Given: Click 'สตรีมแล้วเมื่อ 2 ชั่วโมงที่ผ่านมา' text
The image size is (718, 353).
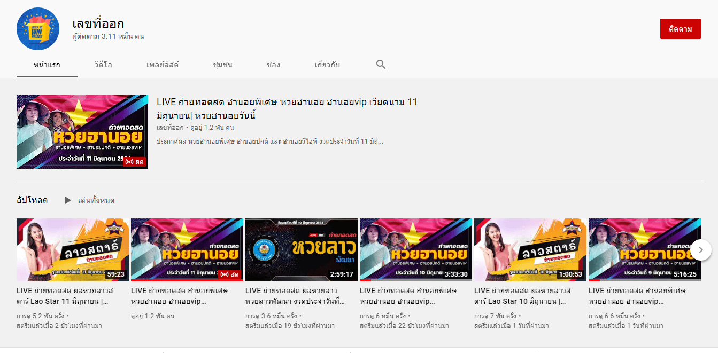Looking at the screenshot, I should [59, 325].
